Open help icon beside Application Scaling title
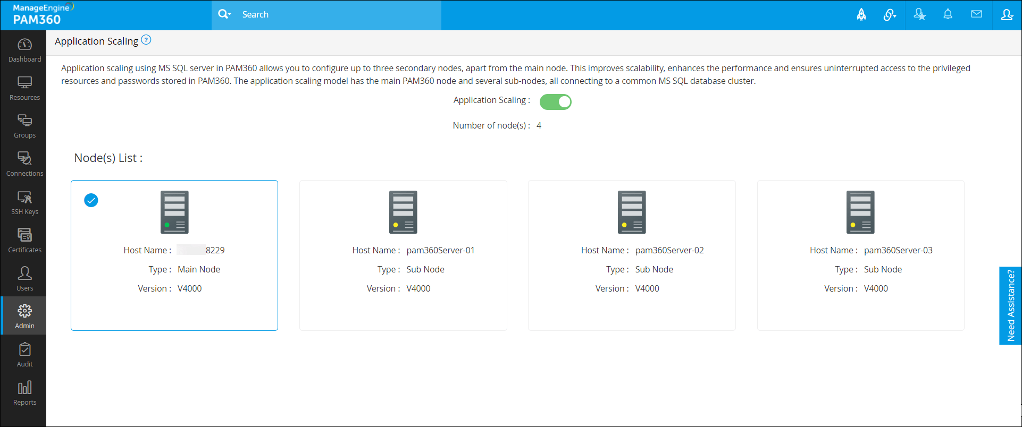Image resolution: width=1022 pixels, height=427 pixels. tap(146, 40)
